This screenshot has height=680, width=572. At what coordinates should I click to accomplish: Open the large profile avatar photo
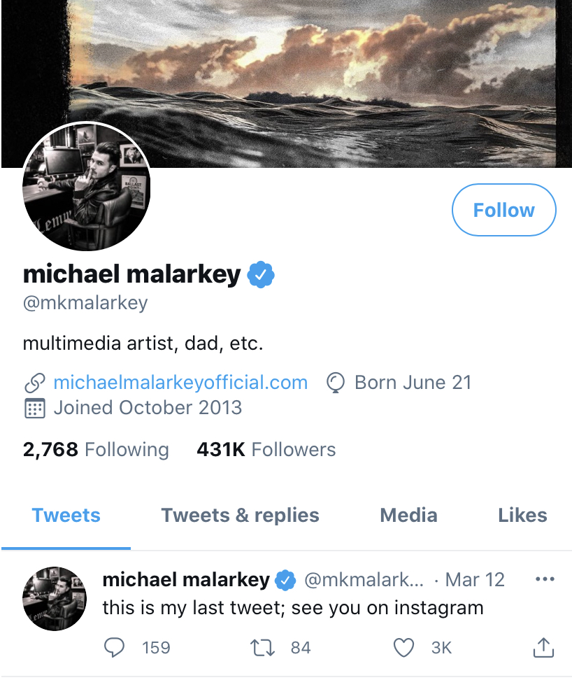[x=87, y=187]
